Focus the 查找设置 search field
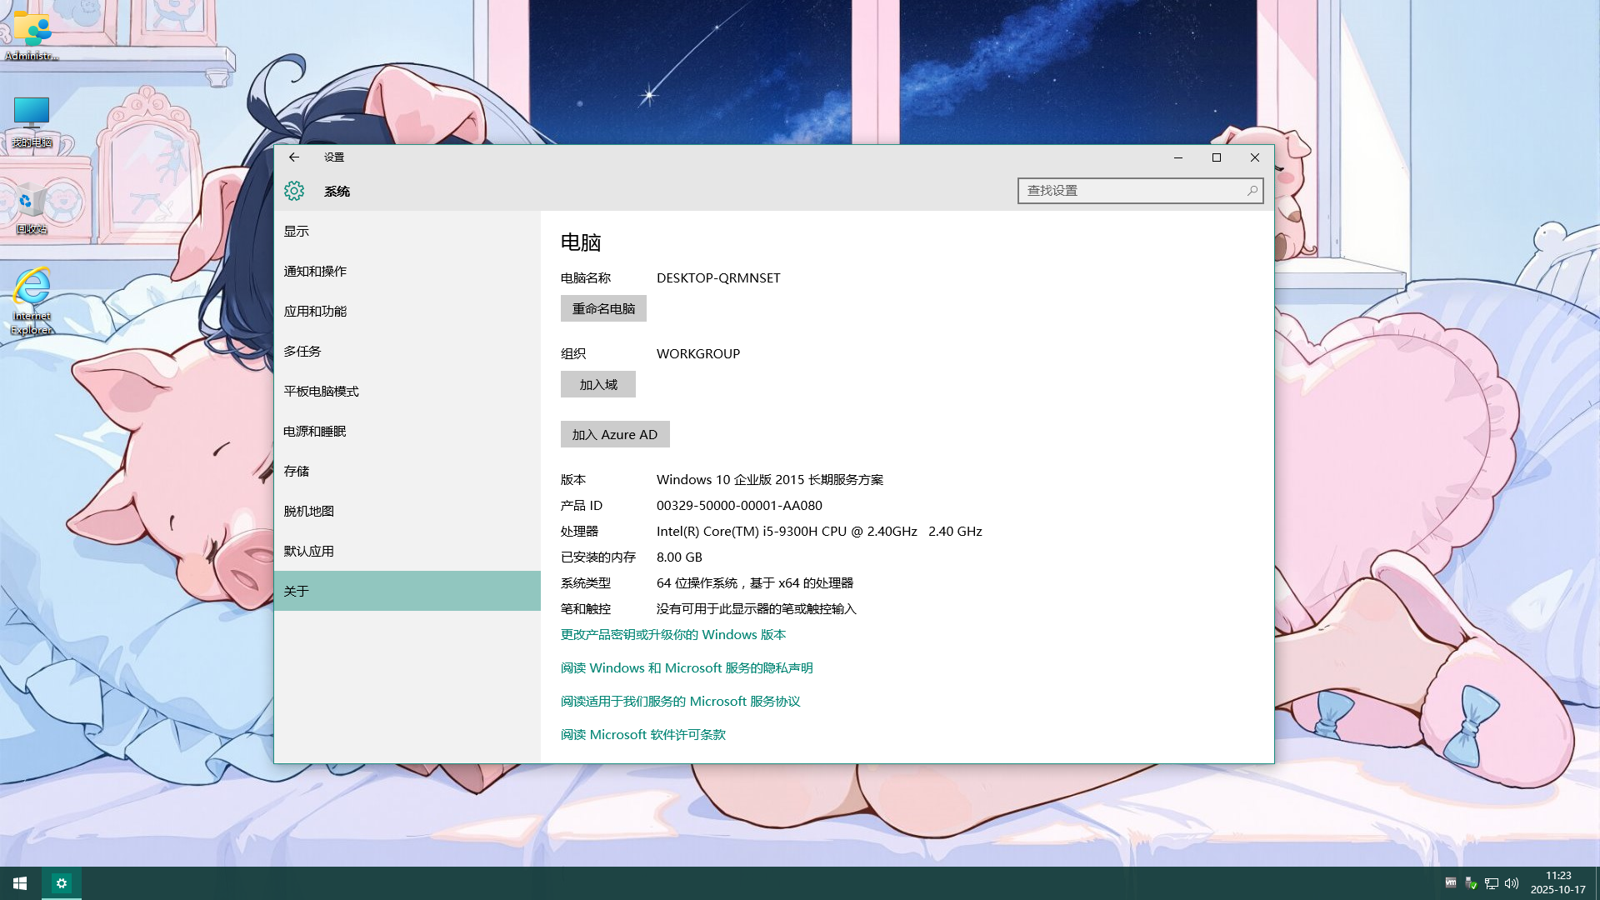The image size is (1600, 900). (x=1129, y=191)
